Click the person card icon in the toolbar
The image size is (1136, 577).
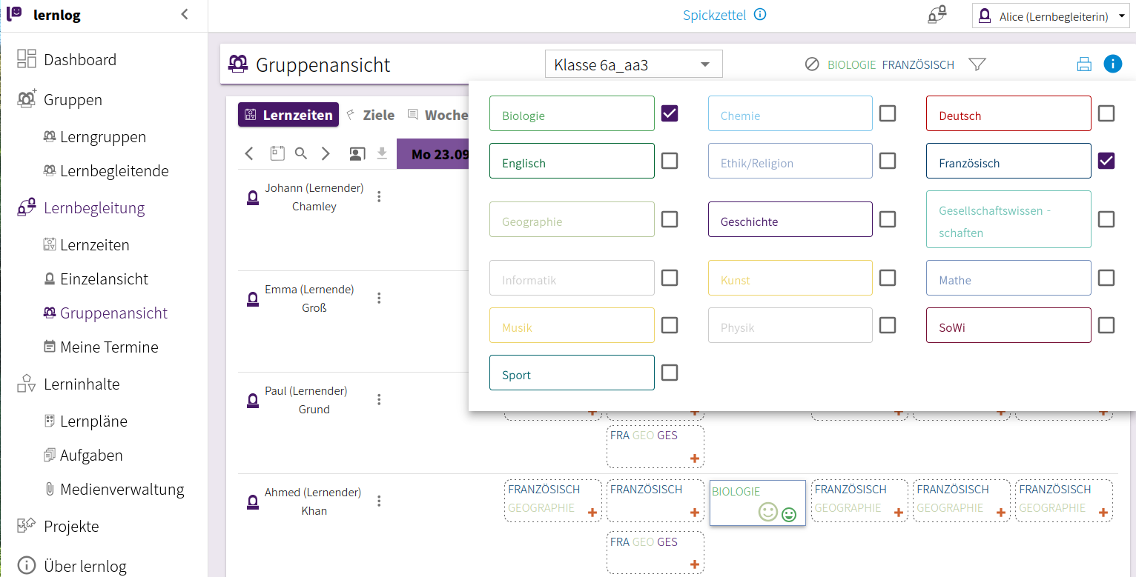tap(357, 153)
